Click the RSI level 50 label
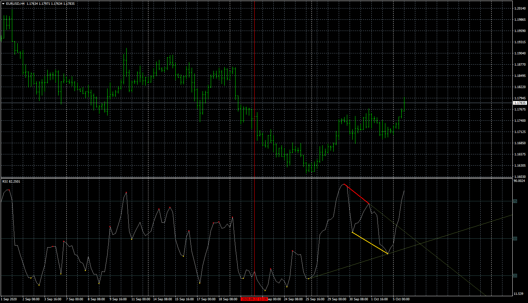528x303 pixels. click(x=515, y=239)
